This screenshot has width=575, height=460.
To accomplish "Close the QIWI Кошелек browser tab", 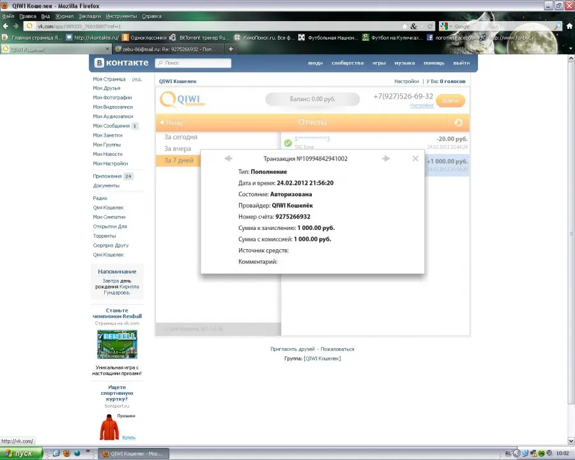I will [107, 49].
